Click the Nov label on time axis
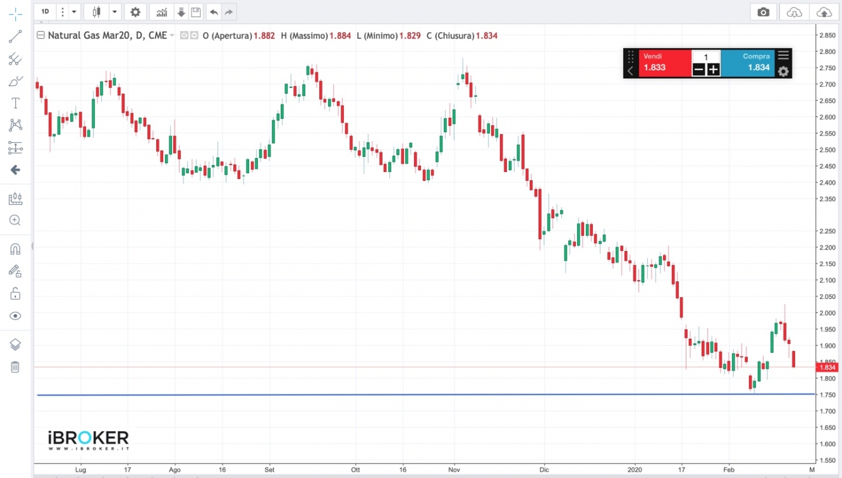The width and height of the screenshot is (842, 478). pos(454,470)
